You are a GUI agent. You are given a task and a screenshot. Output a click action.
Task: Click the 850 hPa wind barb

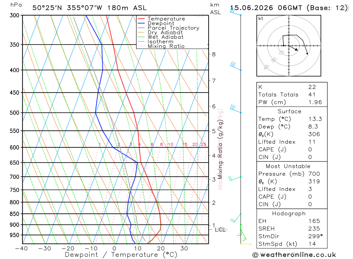(236, 218)
